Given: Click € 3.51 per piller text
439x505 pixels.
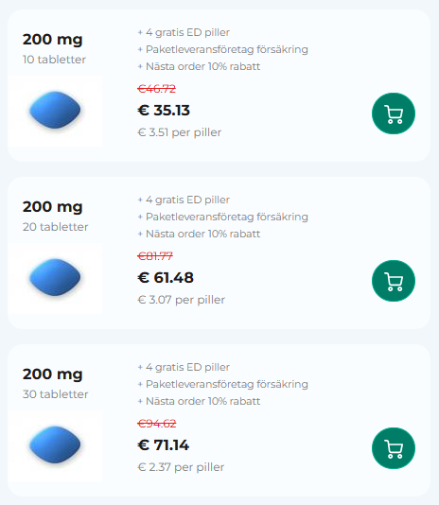Looking at the screenshot, I should click(180, 132).
